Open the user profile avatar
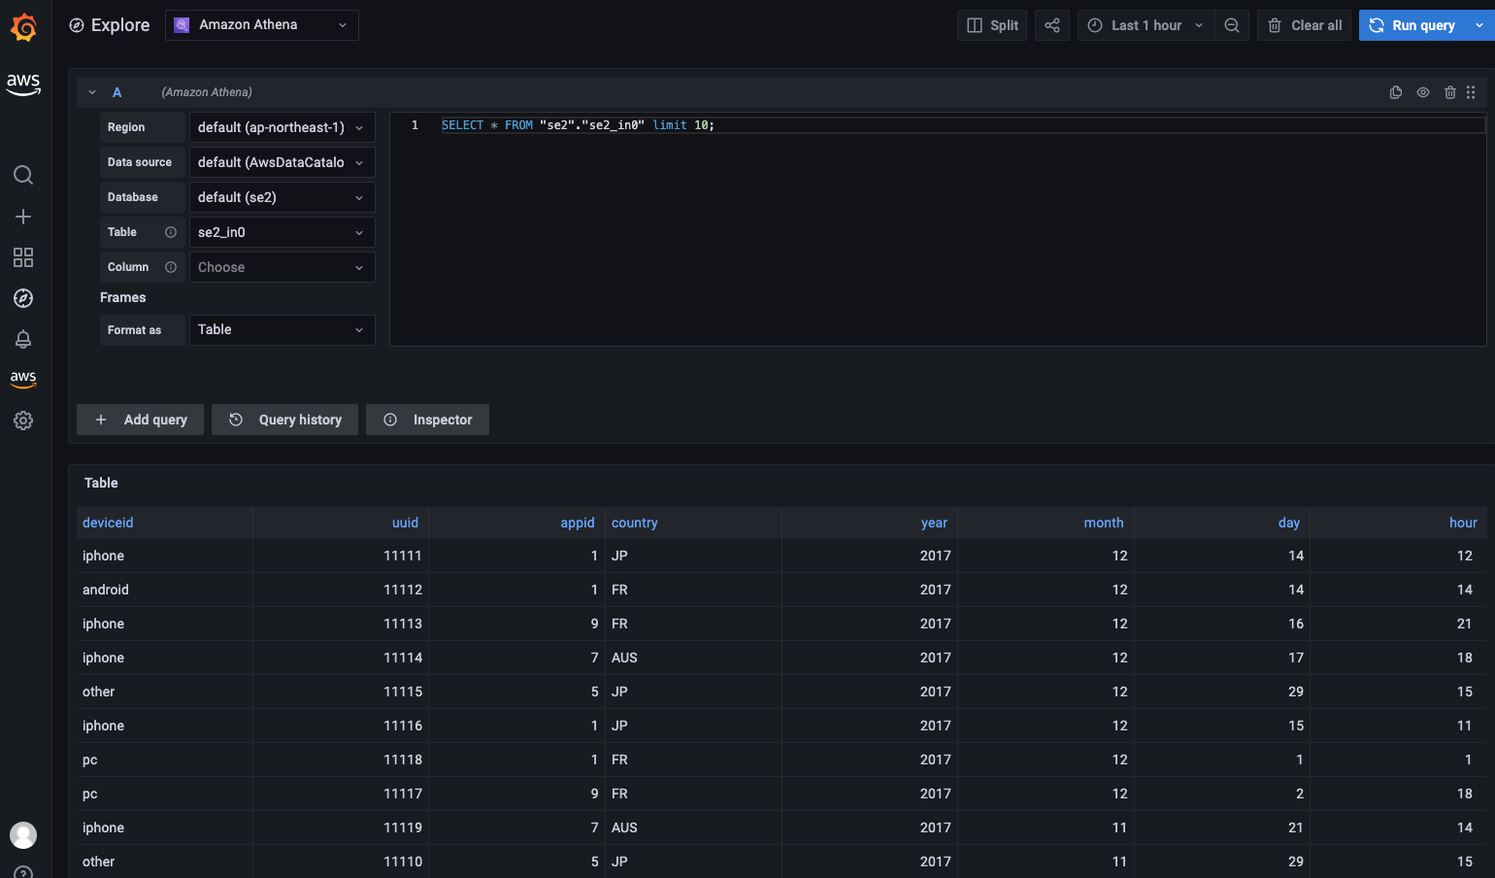Viewport: 1495px width, 878px height. [23, 835]
